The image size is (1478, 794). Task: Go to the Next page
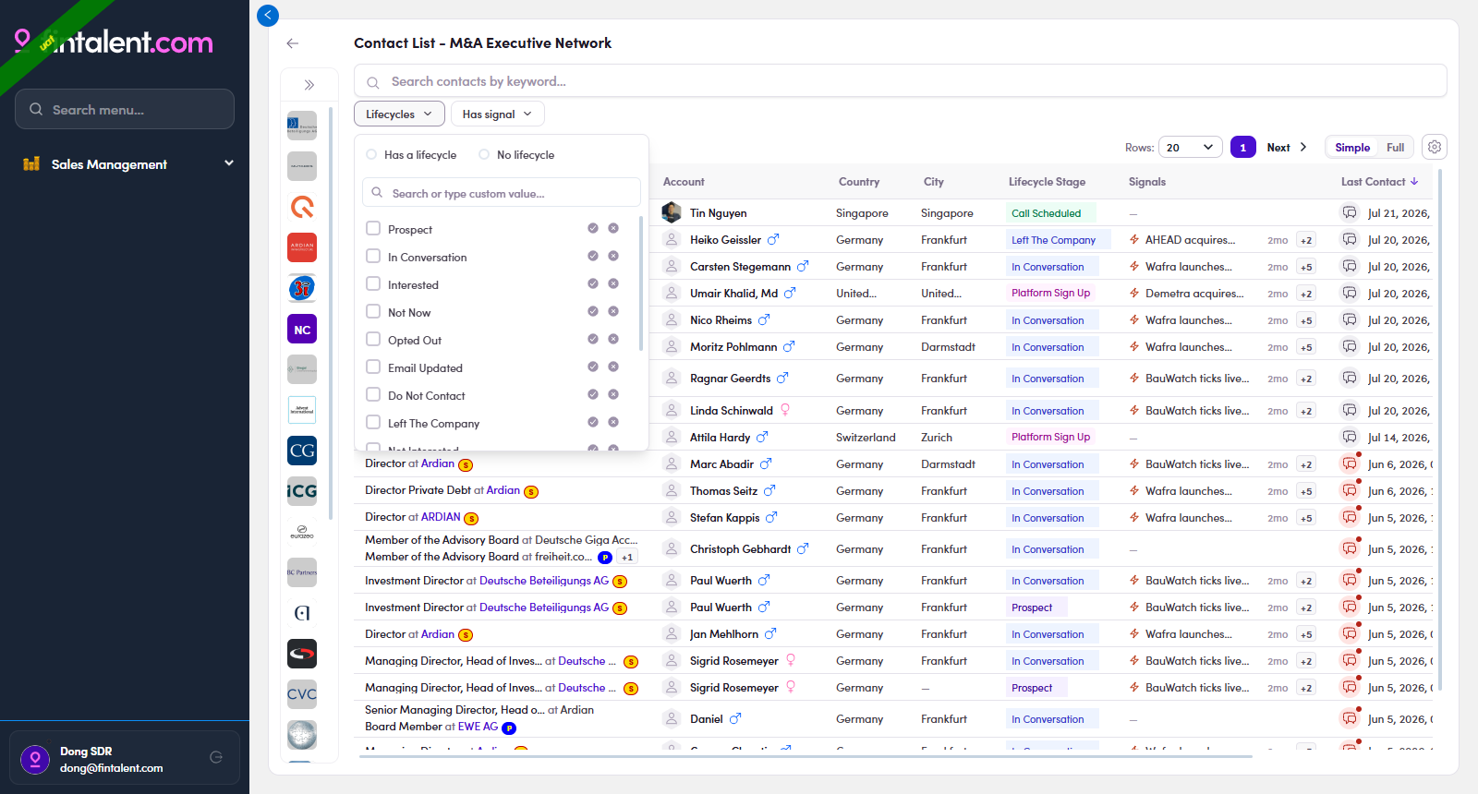tap(1287, 147)
